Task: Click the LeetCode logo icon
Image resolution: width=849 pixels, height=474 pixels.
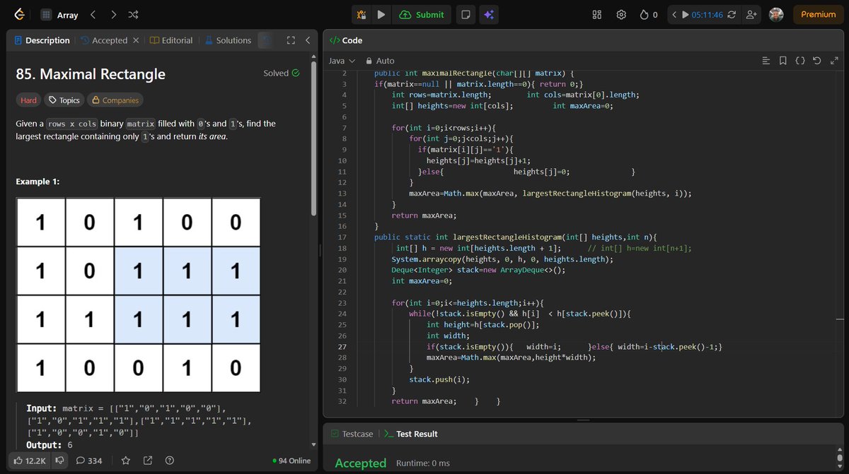Action: [19, 14]
